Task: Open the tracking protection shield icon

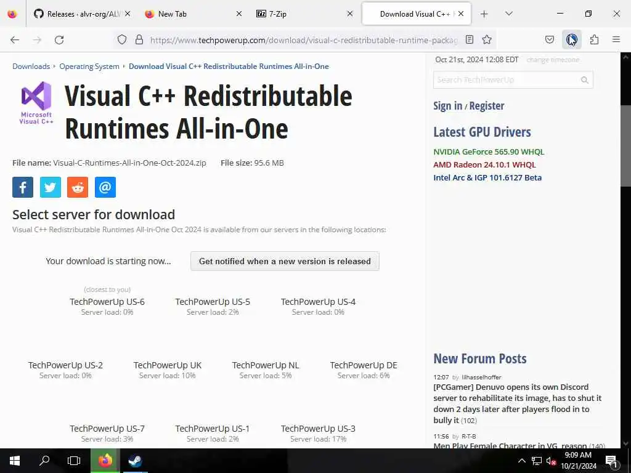Action: [x=122, y=39]
